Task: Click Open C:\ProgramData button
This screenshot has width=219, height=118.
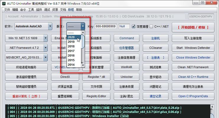Action: click(x=193, y=96)
